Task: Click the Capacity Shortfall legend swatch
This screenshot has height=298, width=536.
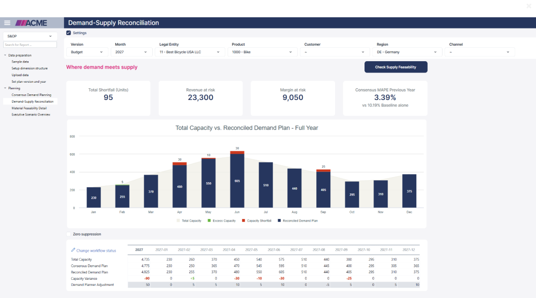Action: (243, 221)
